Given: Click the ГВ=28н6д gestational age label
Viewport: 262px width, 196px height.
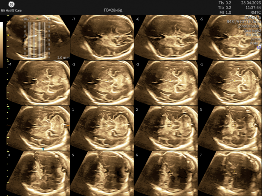Looking at the screenshot, I should click(x=113, y=10).
